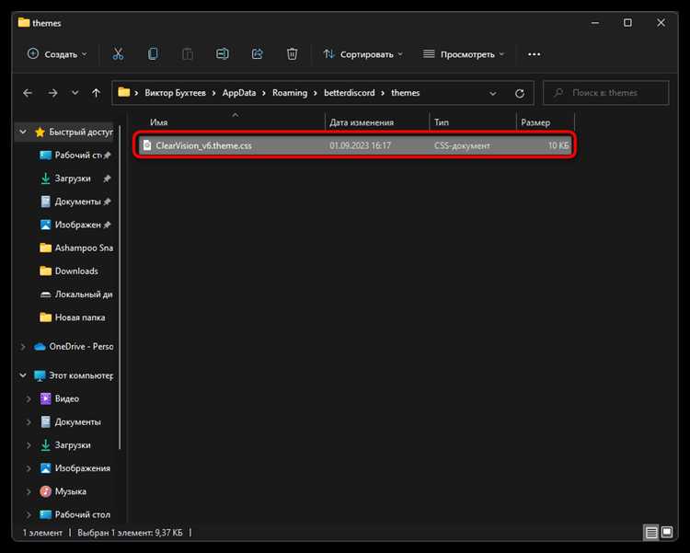Click in the Поиск в: themes search box
Viewport: 690px width, 553px height.
click(x=606, y=93)
